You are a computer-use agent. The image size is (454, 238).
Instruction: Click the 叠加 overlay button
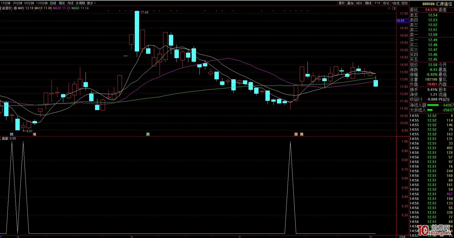tap(350, 3)
